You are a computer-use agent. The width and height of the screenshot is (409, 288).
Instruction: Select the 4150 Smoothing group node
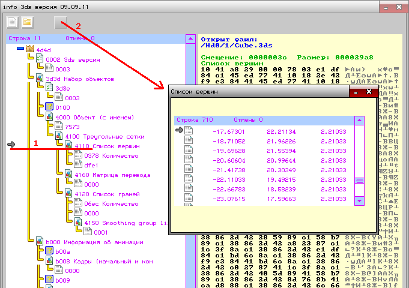126,223
